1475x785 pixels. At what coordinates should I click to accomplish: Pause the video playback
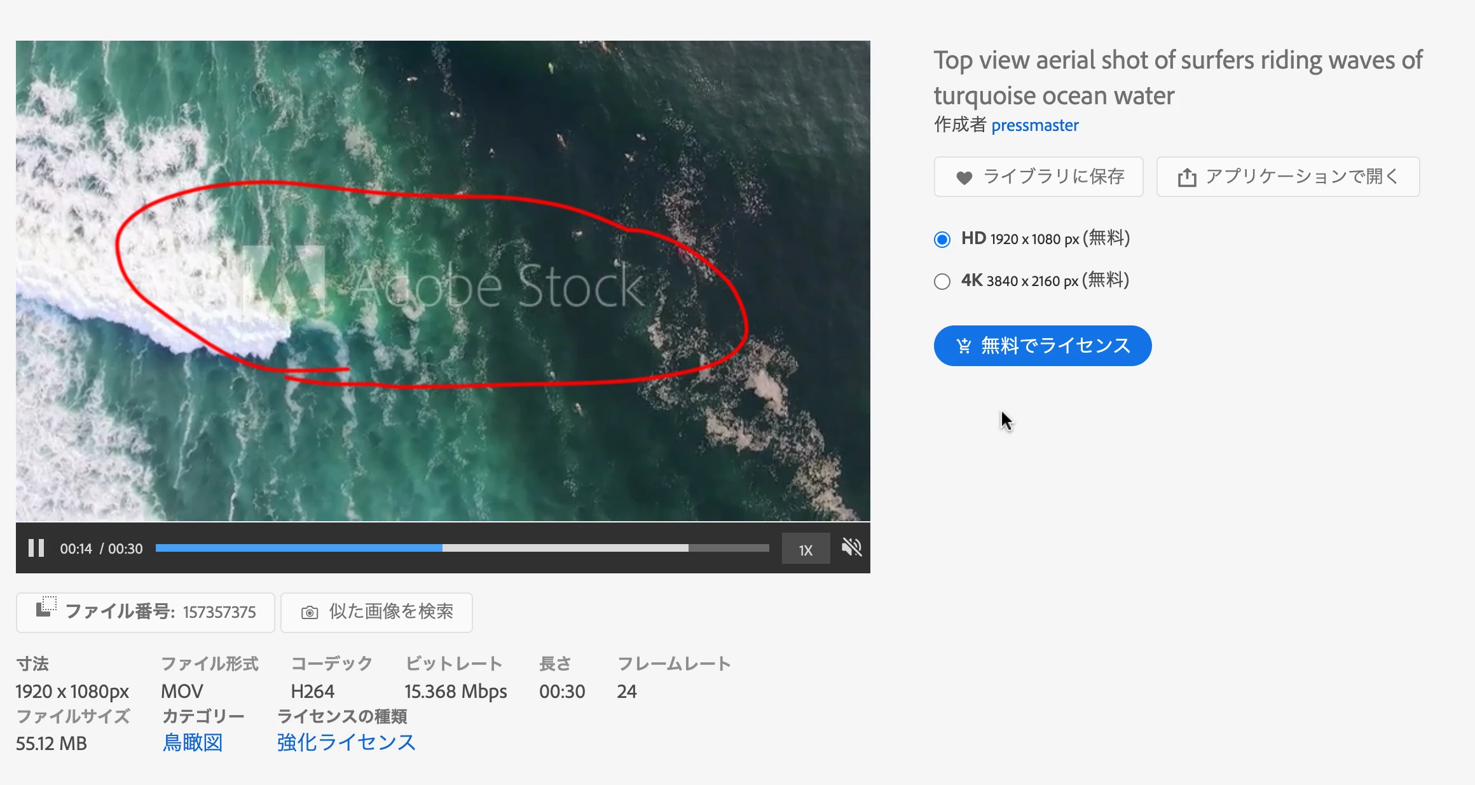click(36, 548)
